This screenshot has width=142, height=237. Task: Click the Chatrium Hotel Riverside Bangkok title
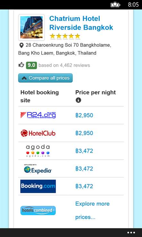click(x=81, y=23)
